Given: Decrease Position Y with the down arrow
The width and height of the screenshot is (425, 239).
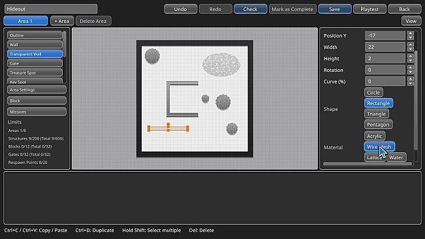Looking at the screenshot, I should pyautogui.click(x=411, y=38).
